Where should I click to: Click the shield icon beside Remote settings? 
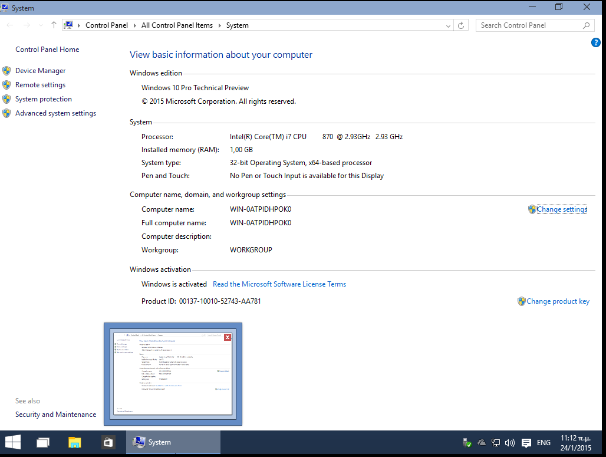[x=6, y=85]
